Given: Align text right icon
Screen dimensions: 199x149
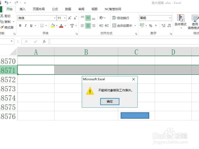Looking at the screenshot, I should coord(94,25).
